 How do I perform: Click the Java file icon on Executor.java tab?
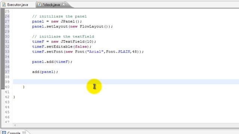4,5
